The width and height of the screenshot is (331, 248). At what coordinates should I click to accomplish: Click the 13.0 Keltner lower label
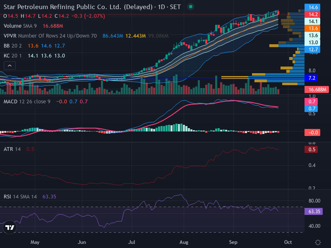click(x=312, y=43)
